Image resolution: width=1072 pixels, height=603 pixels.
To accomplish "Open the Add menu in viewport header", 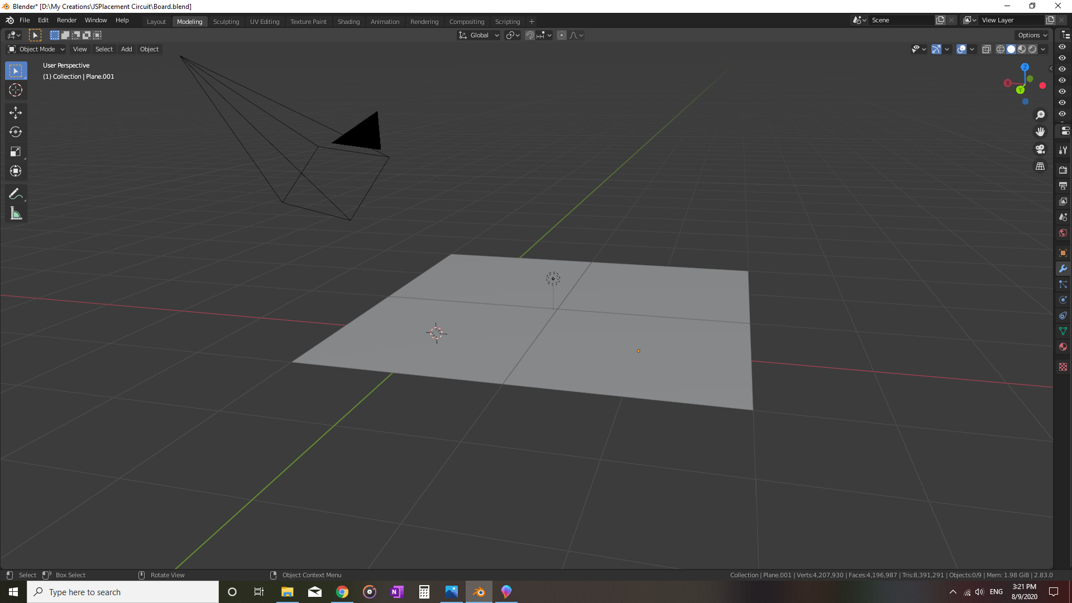I will (x=127, y=49).
